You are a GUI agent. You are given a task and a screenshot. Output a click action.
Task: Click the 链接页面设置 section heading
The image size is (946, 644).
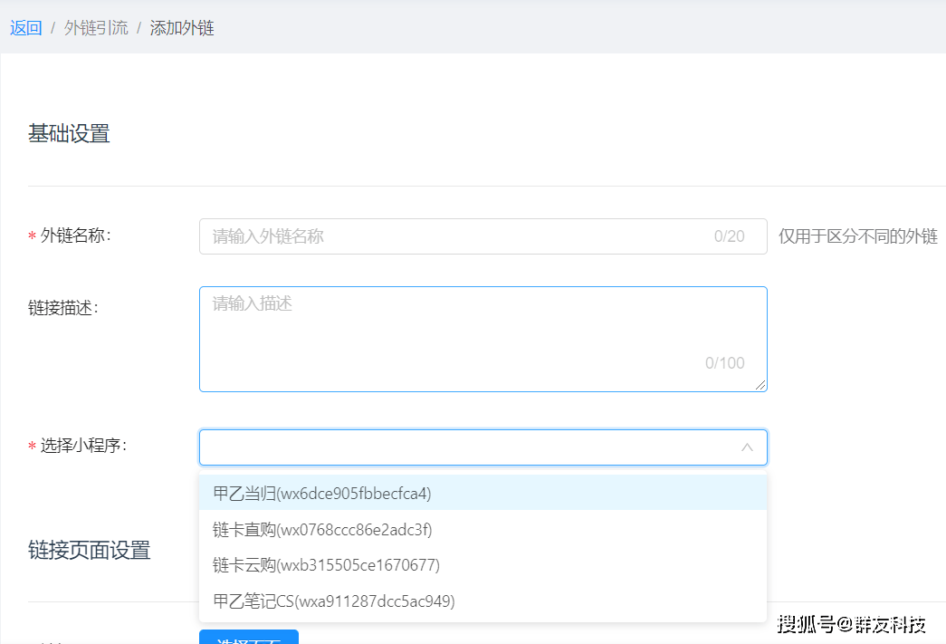[89, 550]
